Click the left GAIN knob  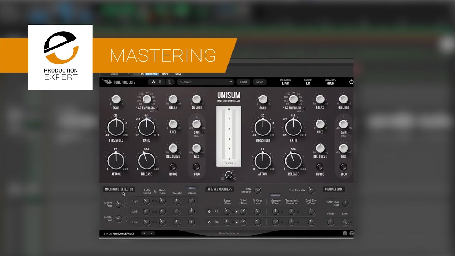(x=197, y=124)
